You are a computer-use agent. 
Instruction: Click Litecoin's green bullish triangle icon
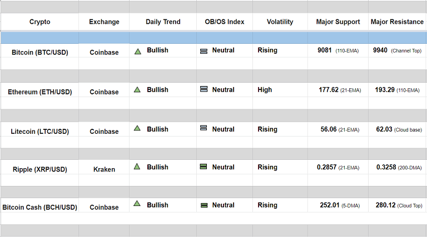(x=138, y=128)
